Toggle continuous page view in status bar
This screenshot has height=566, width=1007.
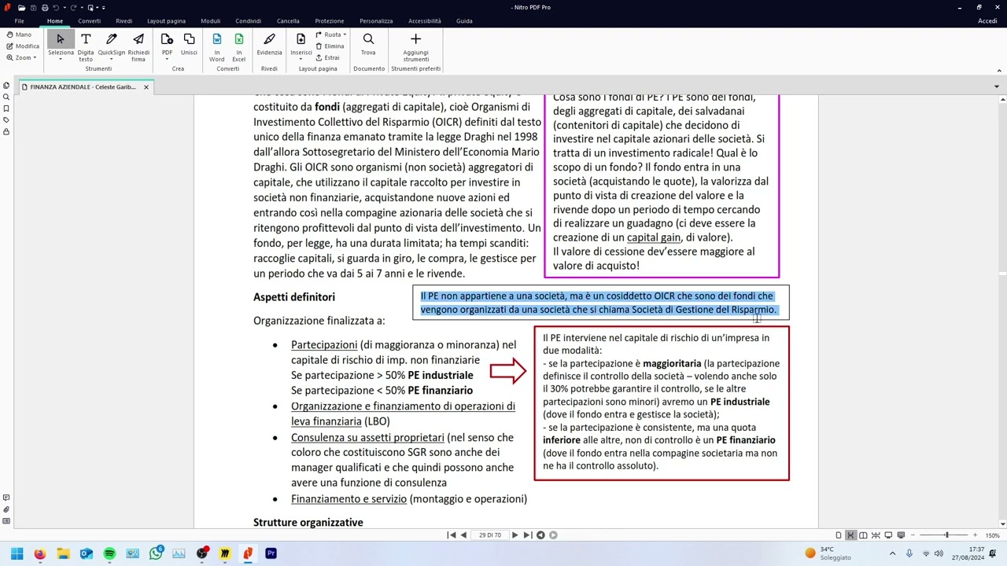(850, 535)
